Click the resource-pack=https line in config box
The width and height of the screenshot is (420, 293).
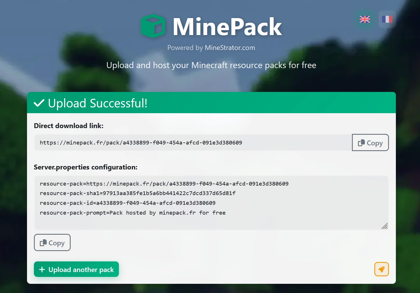click(164, 184)
